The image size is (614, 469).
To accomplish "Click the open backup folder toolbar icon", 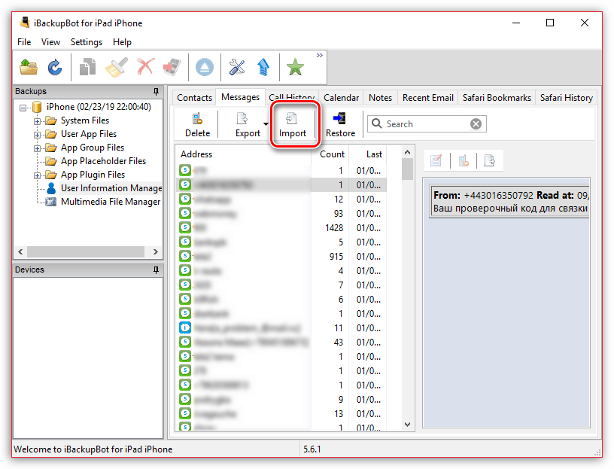I will click(29, 67).
